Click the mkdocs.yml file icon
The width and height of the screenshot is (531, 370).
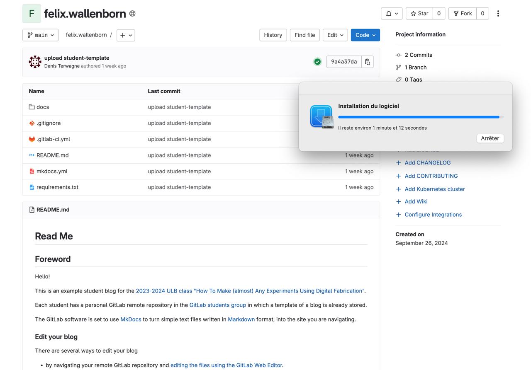pos(32,171)
